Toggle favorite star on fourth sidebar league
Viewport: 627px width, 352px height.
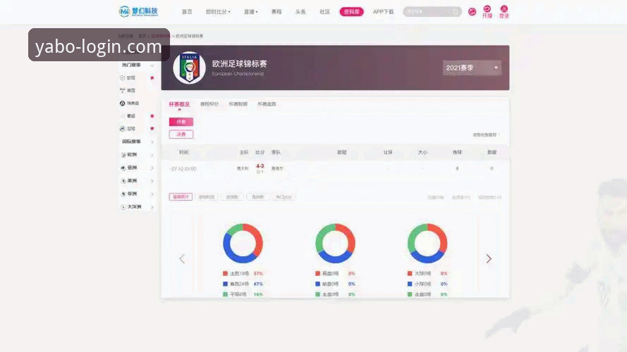coord(152,115)
